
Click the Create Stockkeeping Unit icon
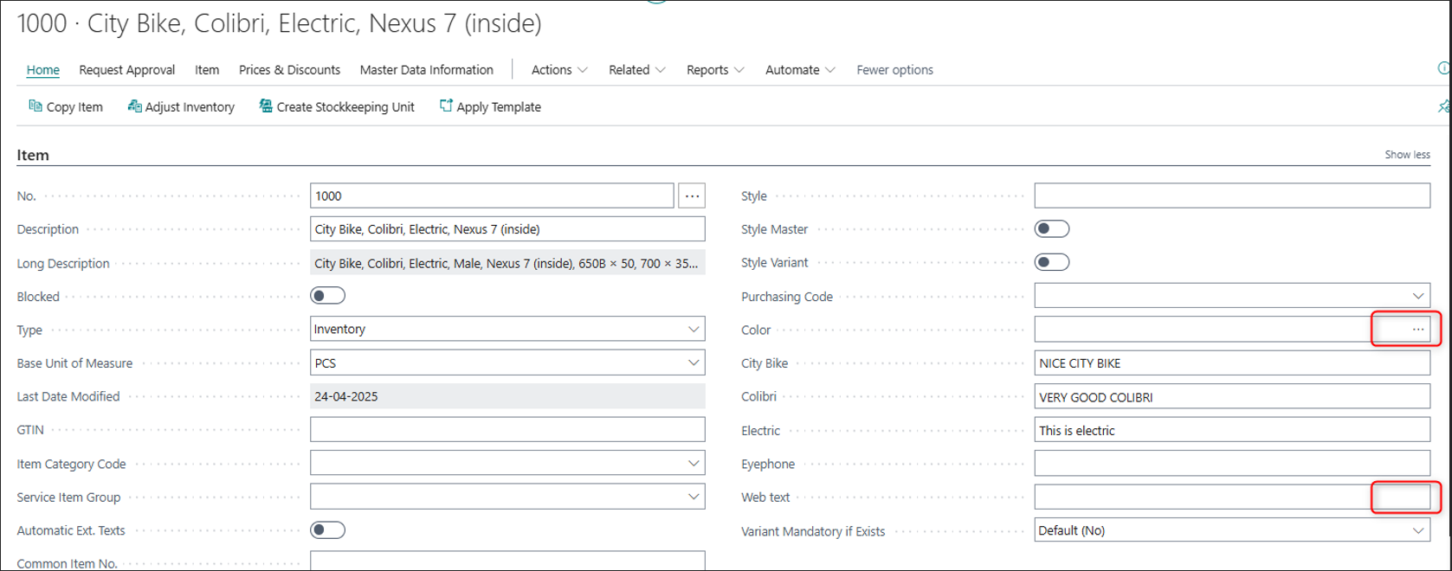click(x=266, y=106)
